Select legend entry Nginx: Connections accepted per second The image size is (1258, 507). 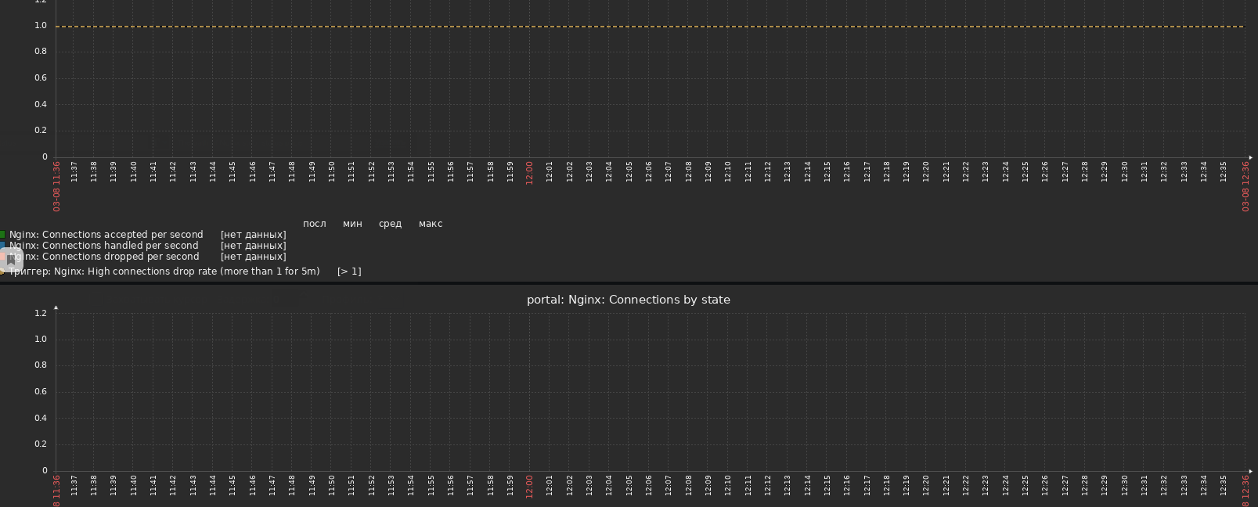(106, 235)
